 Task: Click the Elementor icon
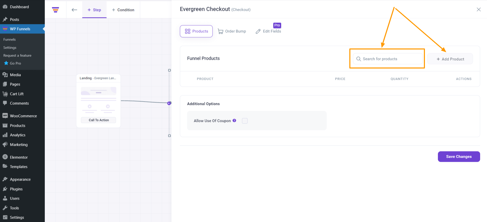click(5, 157)
